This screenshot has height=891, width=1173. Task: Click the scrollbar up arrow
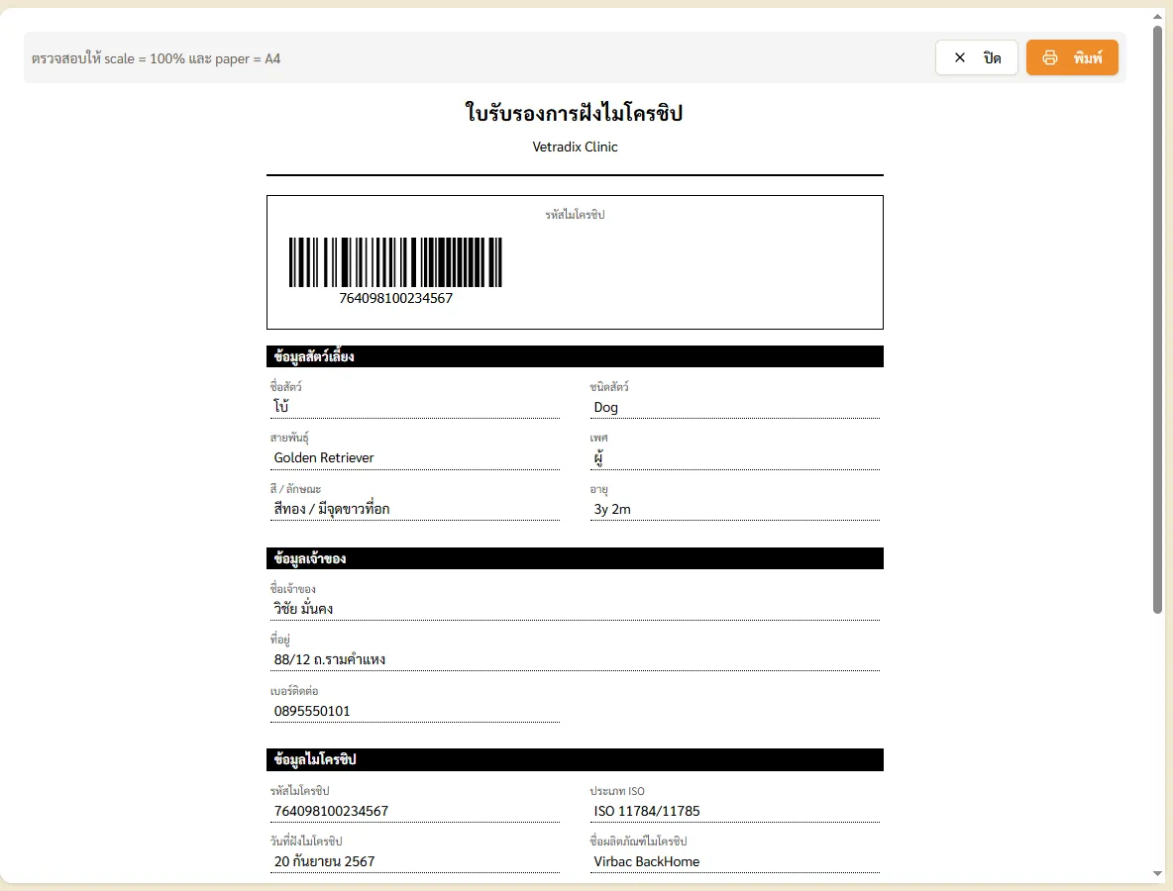pos(1157,17)
